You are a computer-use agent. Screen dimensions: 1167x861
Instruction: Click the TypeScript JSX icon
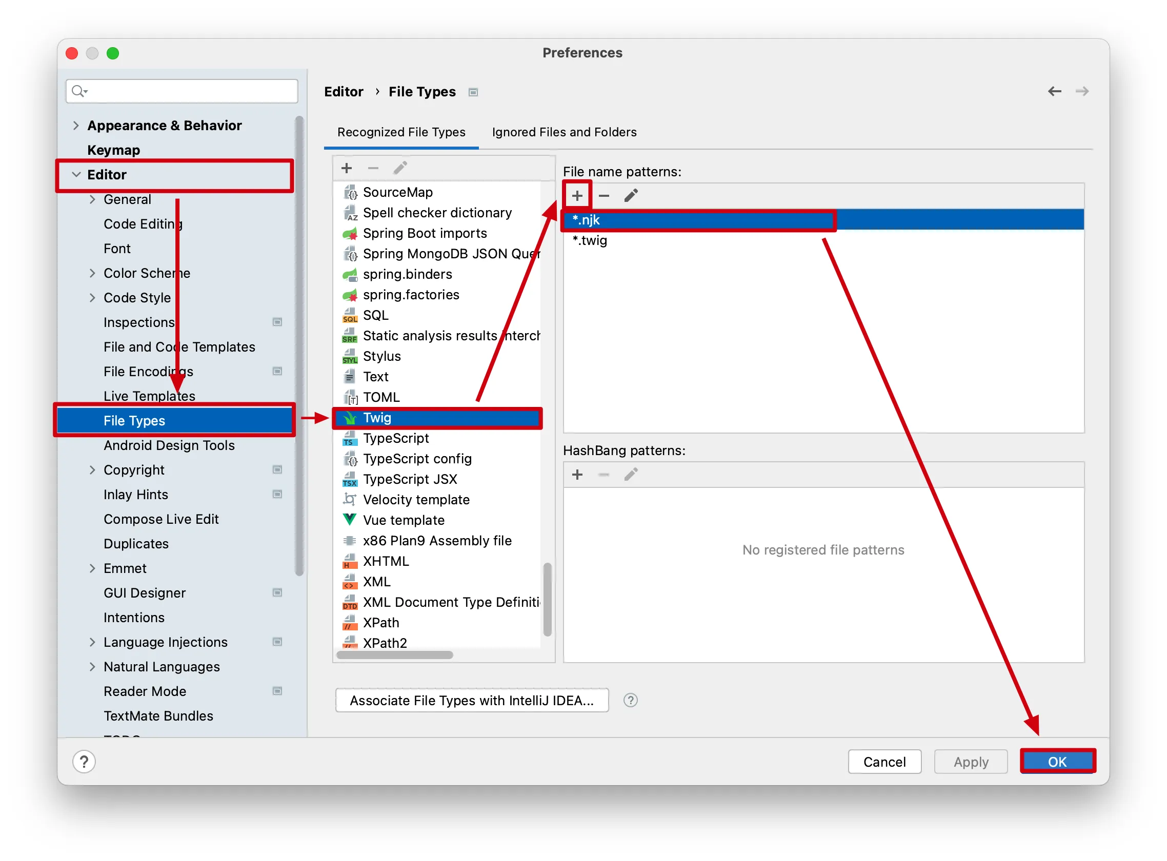(350, 480)
